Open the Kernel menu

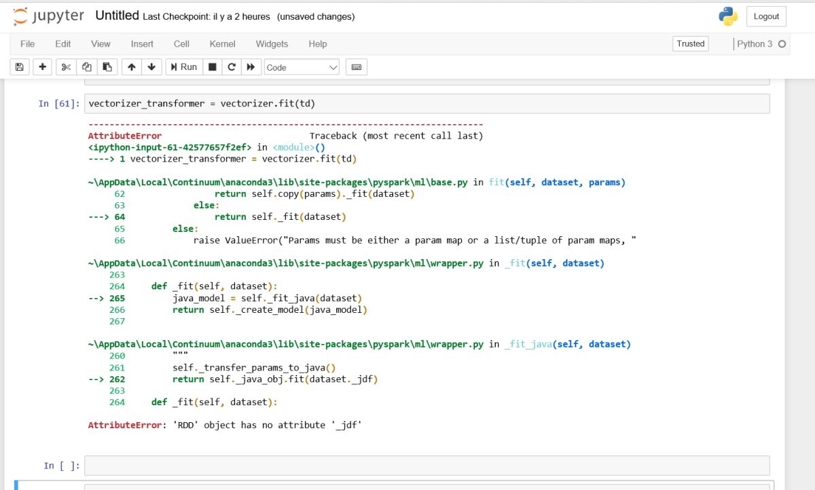coord(222,43)
